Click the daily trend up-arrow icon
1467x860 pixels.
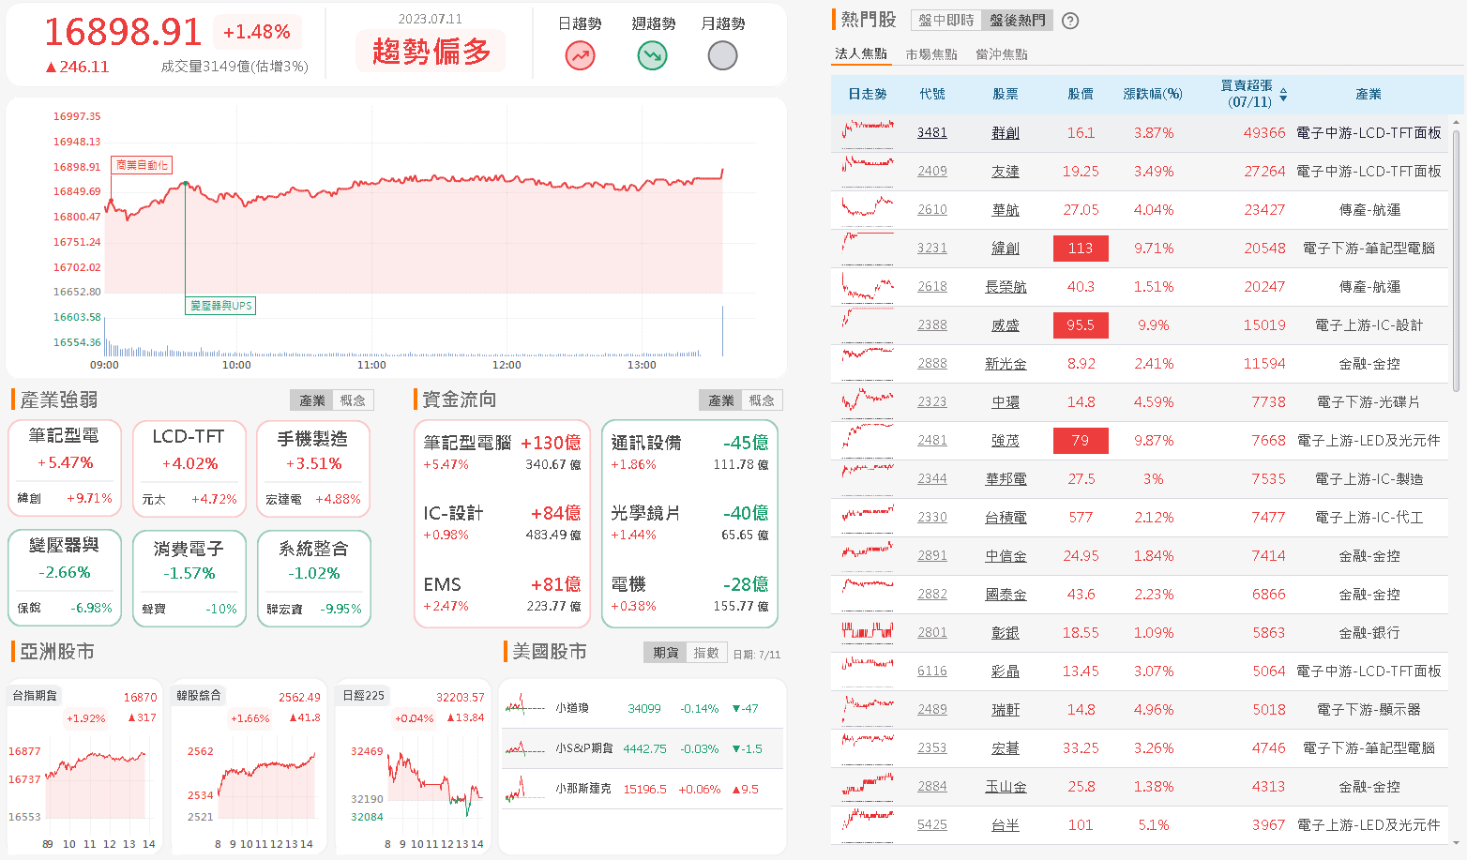(x=580, y=56)
